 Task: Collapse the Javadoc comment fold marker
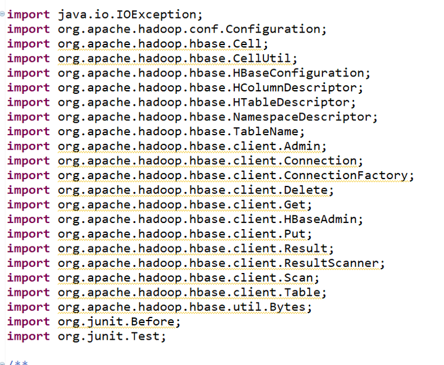[3, 363]
